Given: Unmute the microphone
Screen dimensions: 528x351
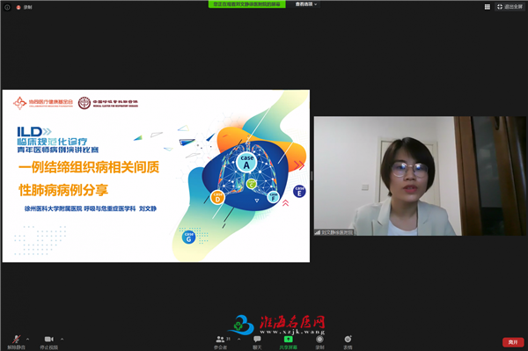Looking at the screenshot, I should coord(16,341).
